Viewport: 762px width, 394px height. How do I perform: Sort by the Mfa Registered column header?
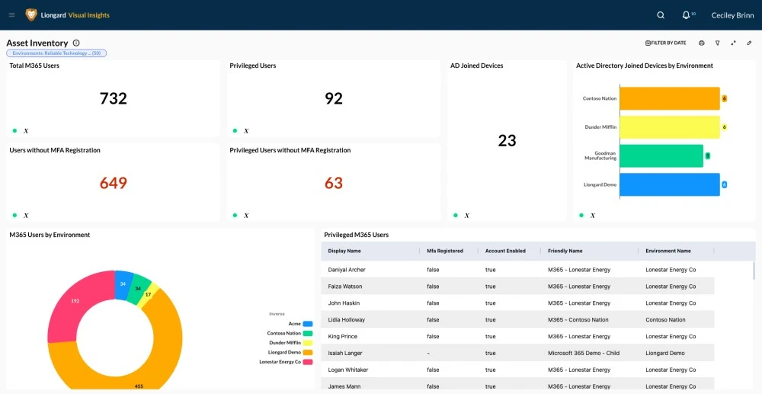tap(445, 251)
